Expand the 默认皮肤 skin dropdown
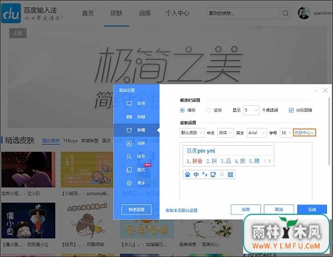 [x=192, y=132]
